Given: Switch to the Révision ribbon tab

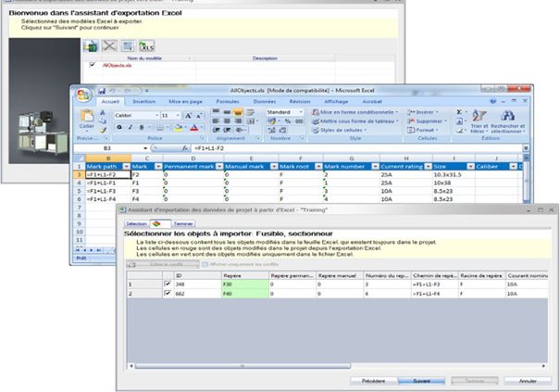Looking at the screenshot, I should click(300, 102).
